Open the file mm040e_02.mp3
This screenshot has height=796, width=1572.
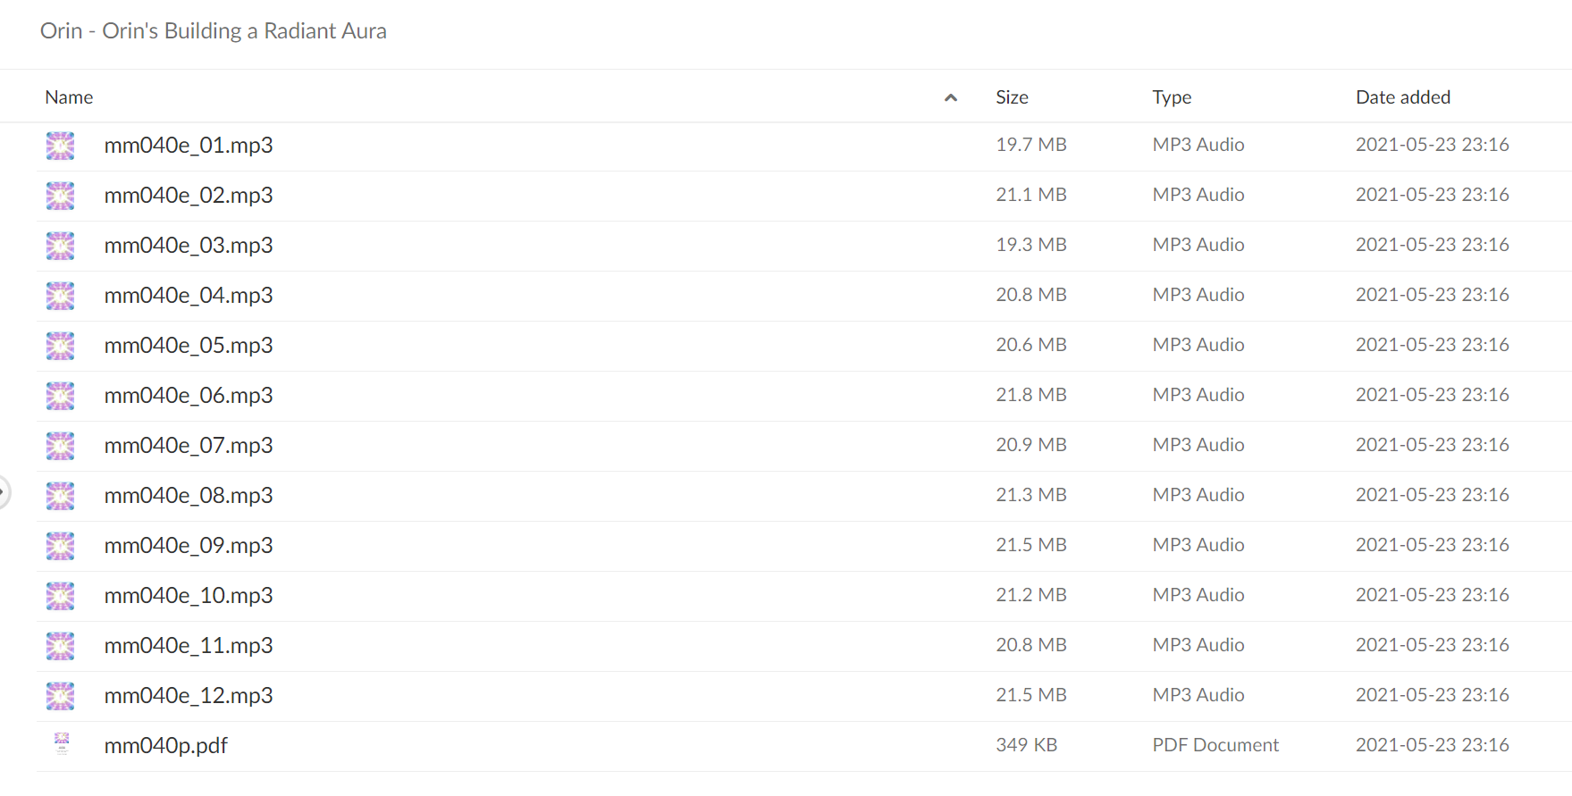(x=189, y=196)
